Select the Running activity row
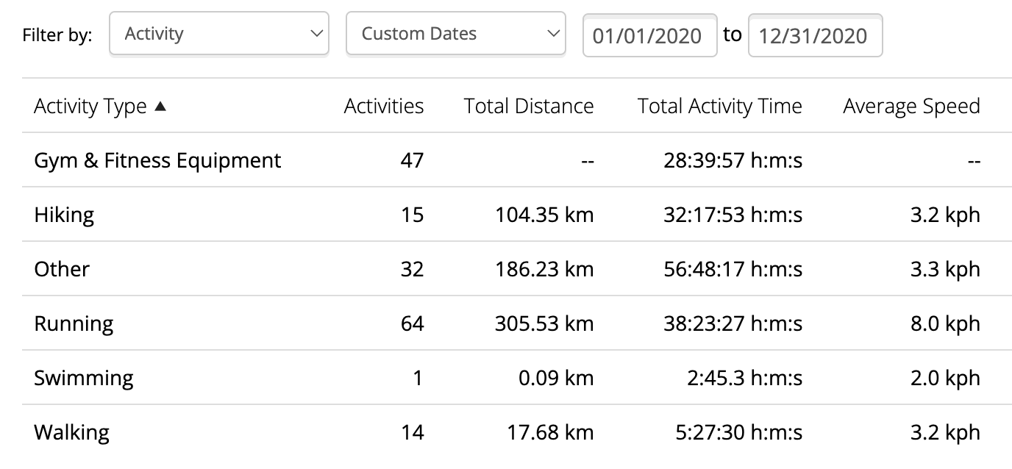 507,323
